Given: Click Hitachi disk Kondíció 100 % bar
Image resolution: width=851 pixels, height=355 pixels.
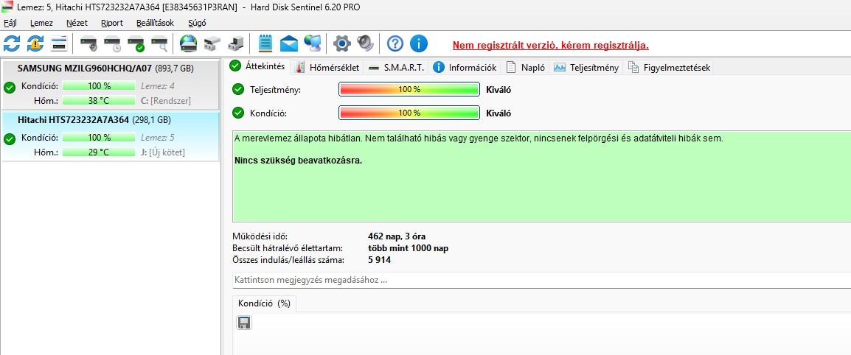Looking at the screenshot, I should tap(99, 138).
